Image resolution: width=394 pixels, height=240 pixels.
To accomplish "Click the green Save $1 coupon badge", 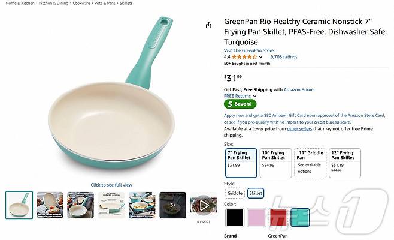I will (240, 104).
